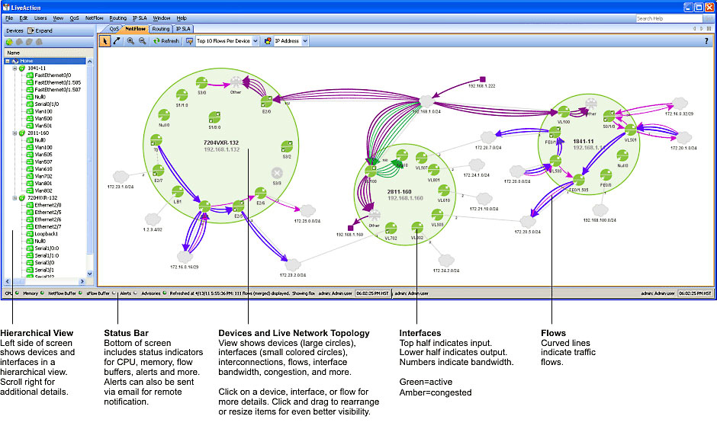Click the 172.16.0.16/29 network cloud
Viewport: 717px width, 429px height.
(x=185, y=256)
